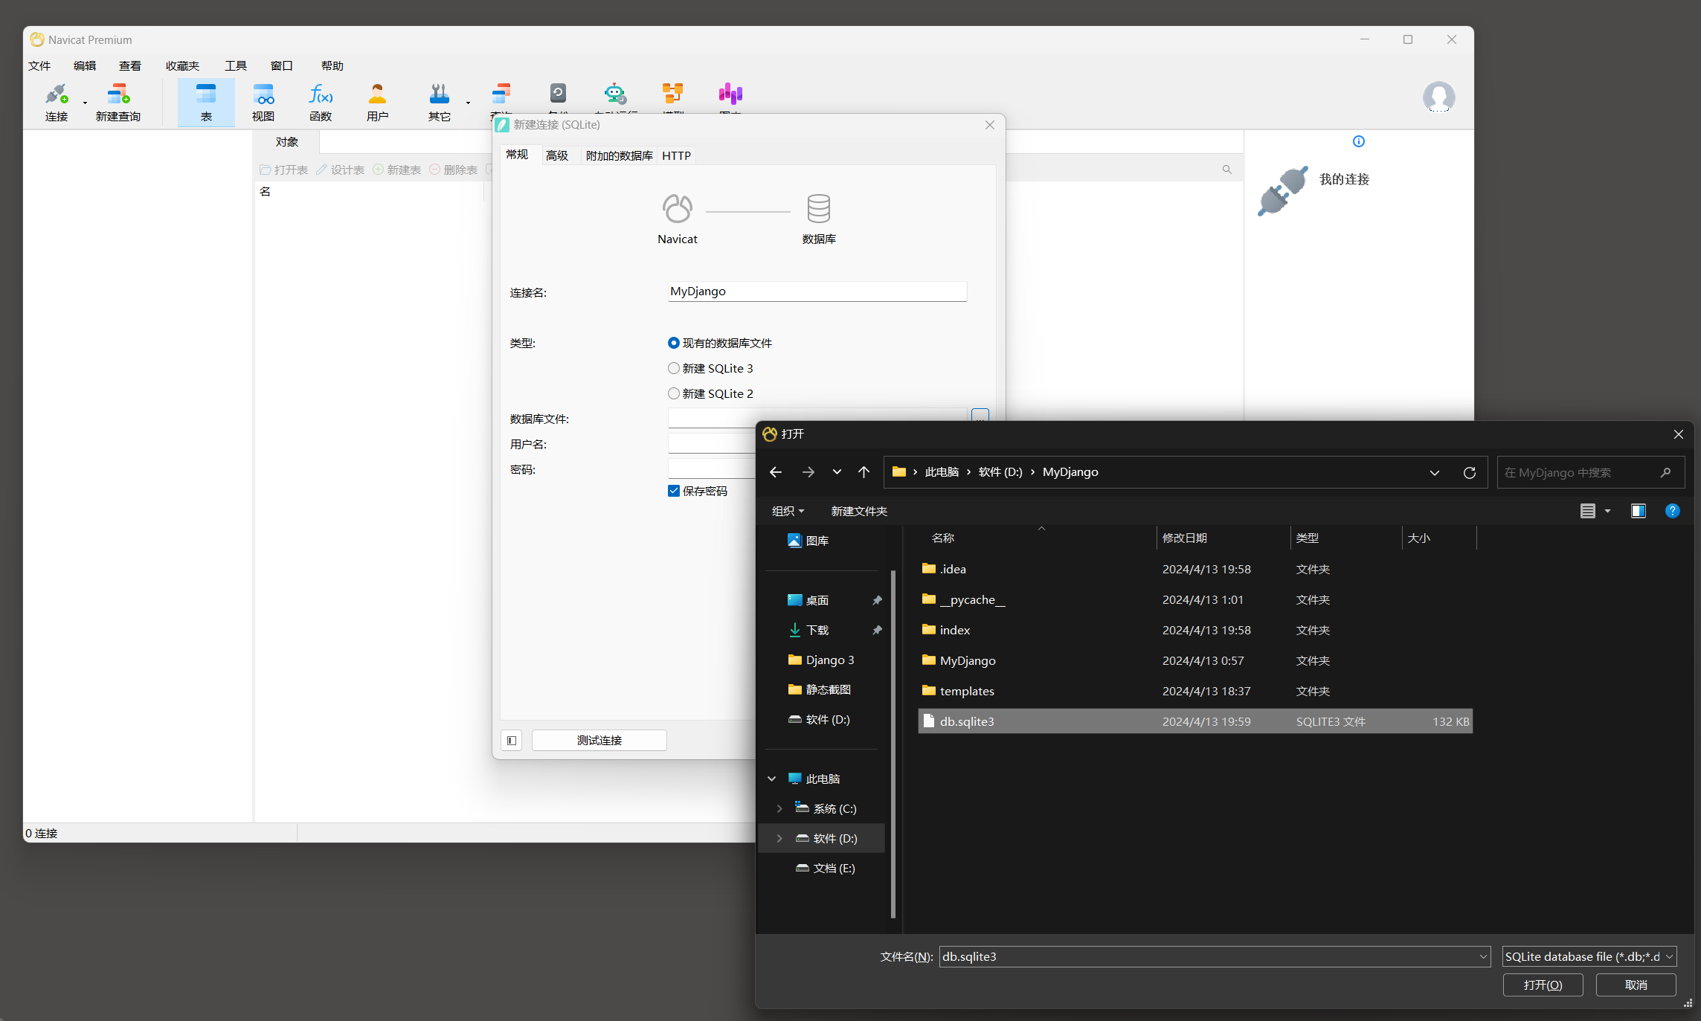1701x1021 pixels.
Task: Expand the 系统 (C:) tree node
Action: 779,808
